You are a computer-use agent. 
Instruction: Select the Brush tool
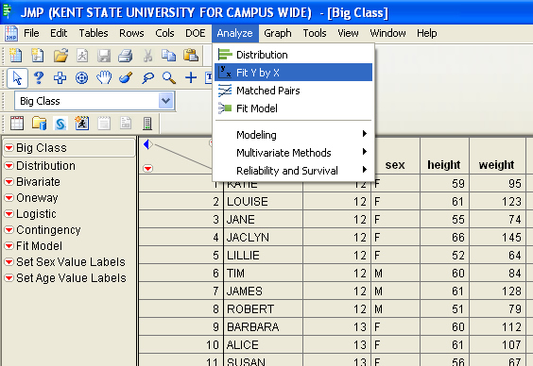pyautogui.click(x=126, y=78)
